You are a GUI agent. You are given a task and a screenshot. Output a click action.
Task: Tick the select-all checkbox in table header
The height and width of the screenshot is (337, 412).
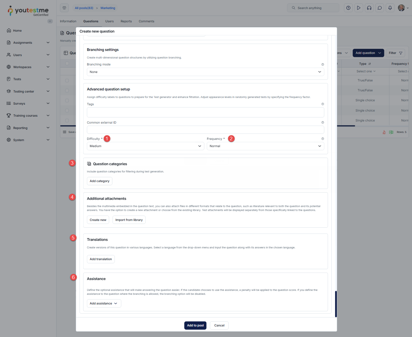click(x=67, y=63)
